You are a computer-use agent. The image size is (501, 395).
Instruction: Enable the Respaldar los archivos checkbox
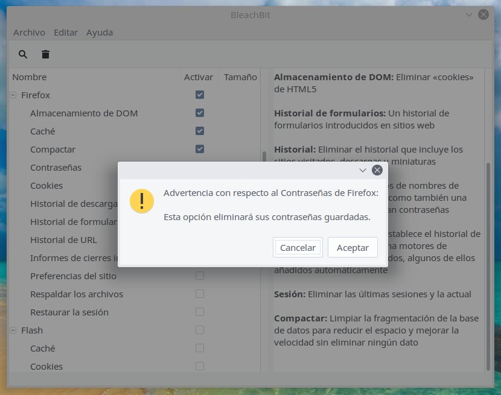(x=200, y=294)
